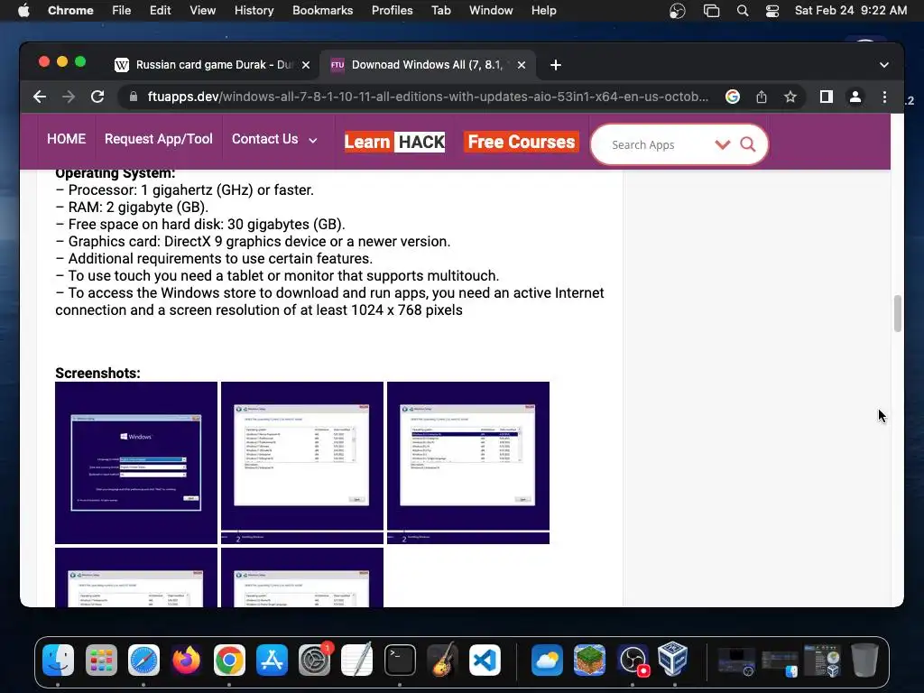924x693 pixels.
Task: Close the Russian card game Durak tab
Action: click(x=306, y=65)
